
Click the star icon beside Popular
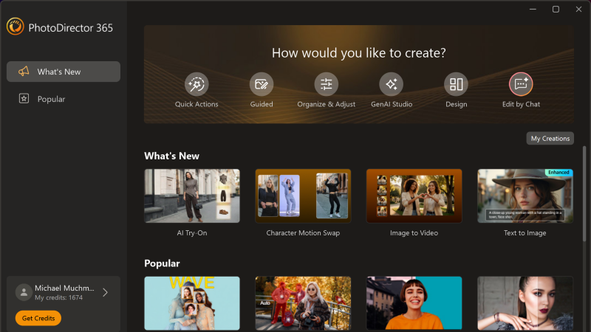24,99
